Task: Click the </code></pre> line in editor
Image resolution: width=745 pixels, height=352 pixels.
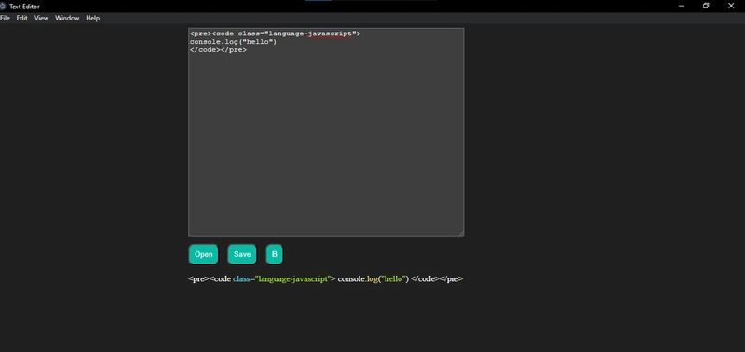Action: tap(218, 50)
